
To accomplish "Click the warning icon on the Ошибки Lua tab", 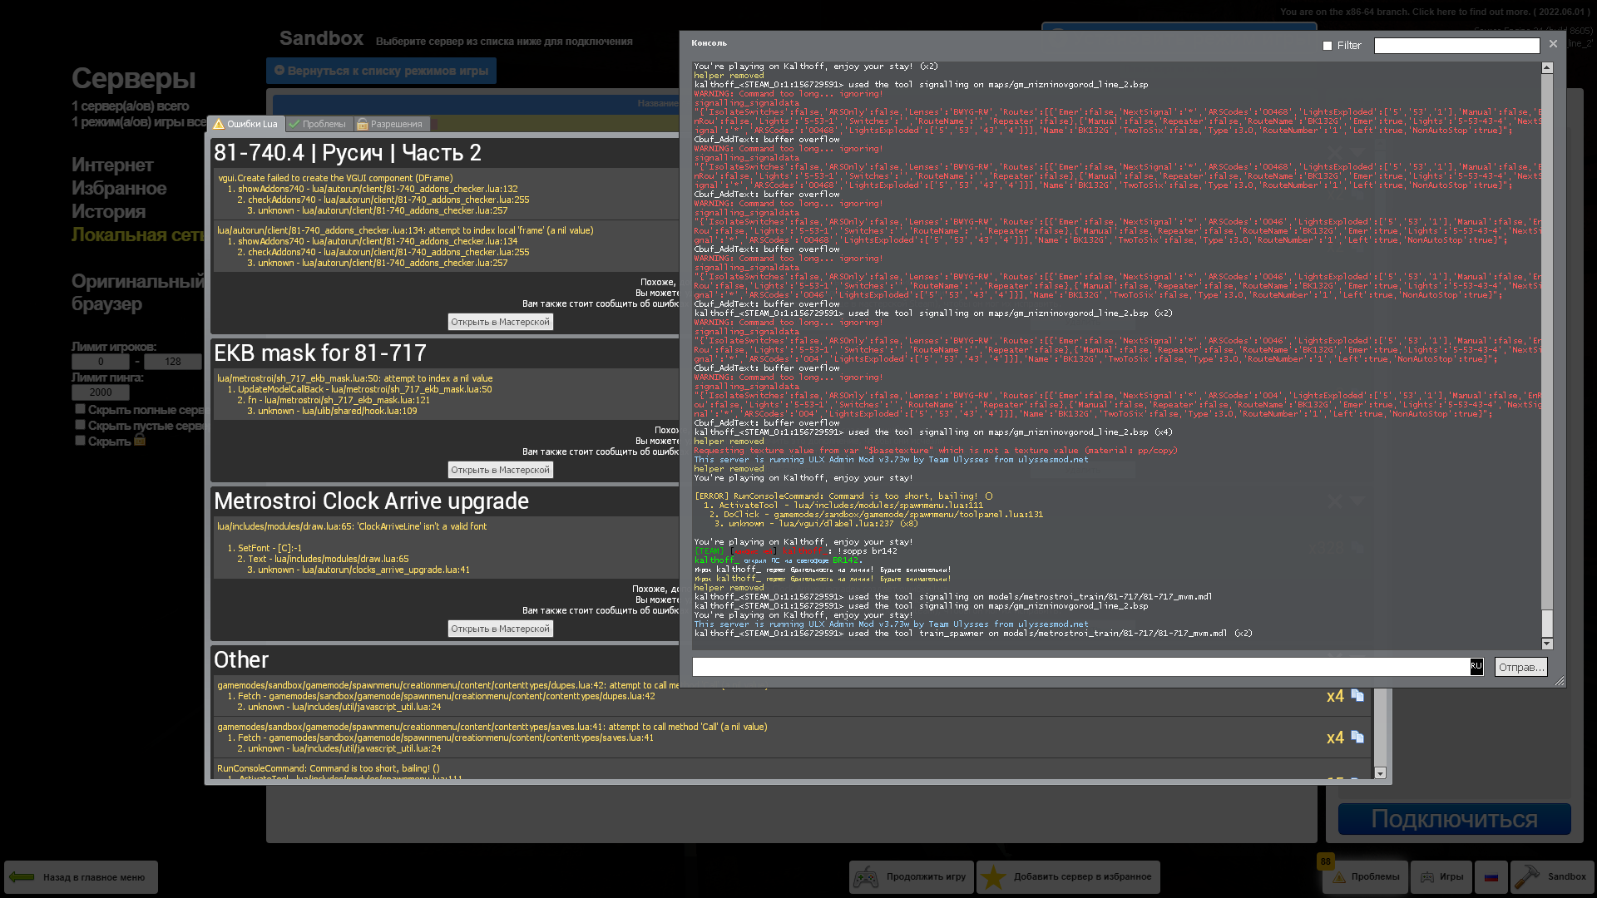I will pyautogui.click(x=218, y=123).
